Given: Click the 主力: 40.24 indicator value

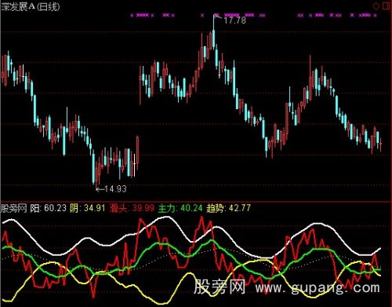Looking at the screenshot, I should point(180,208).
